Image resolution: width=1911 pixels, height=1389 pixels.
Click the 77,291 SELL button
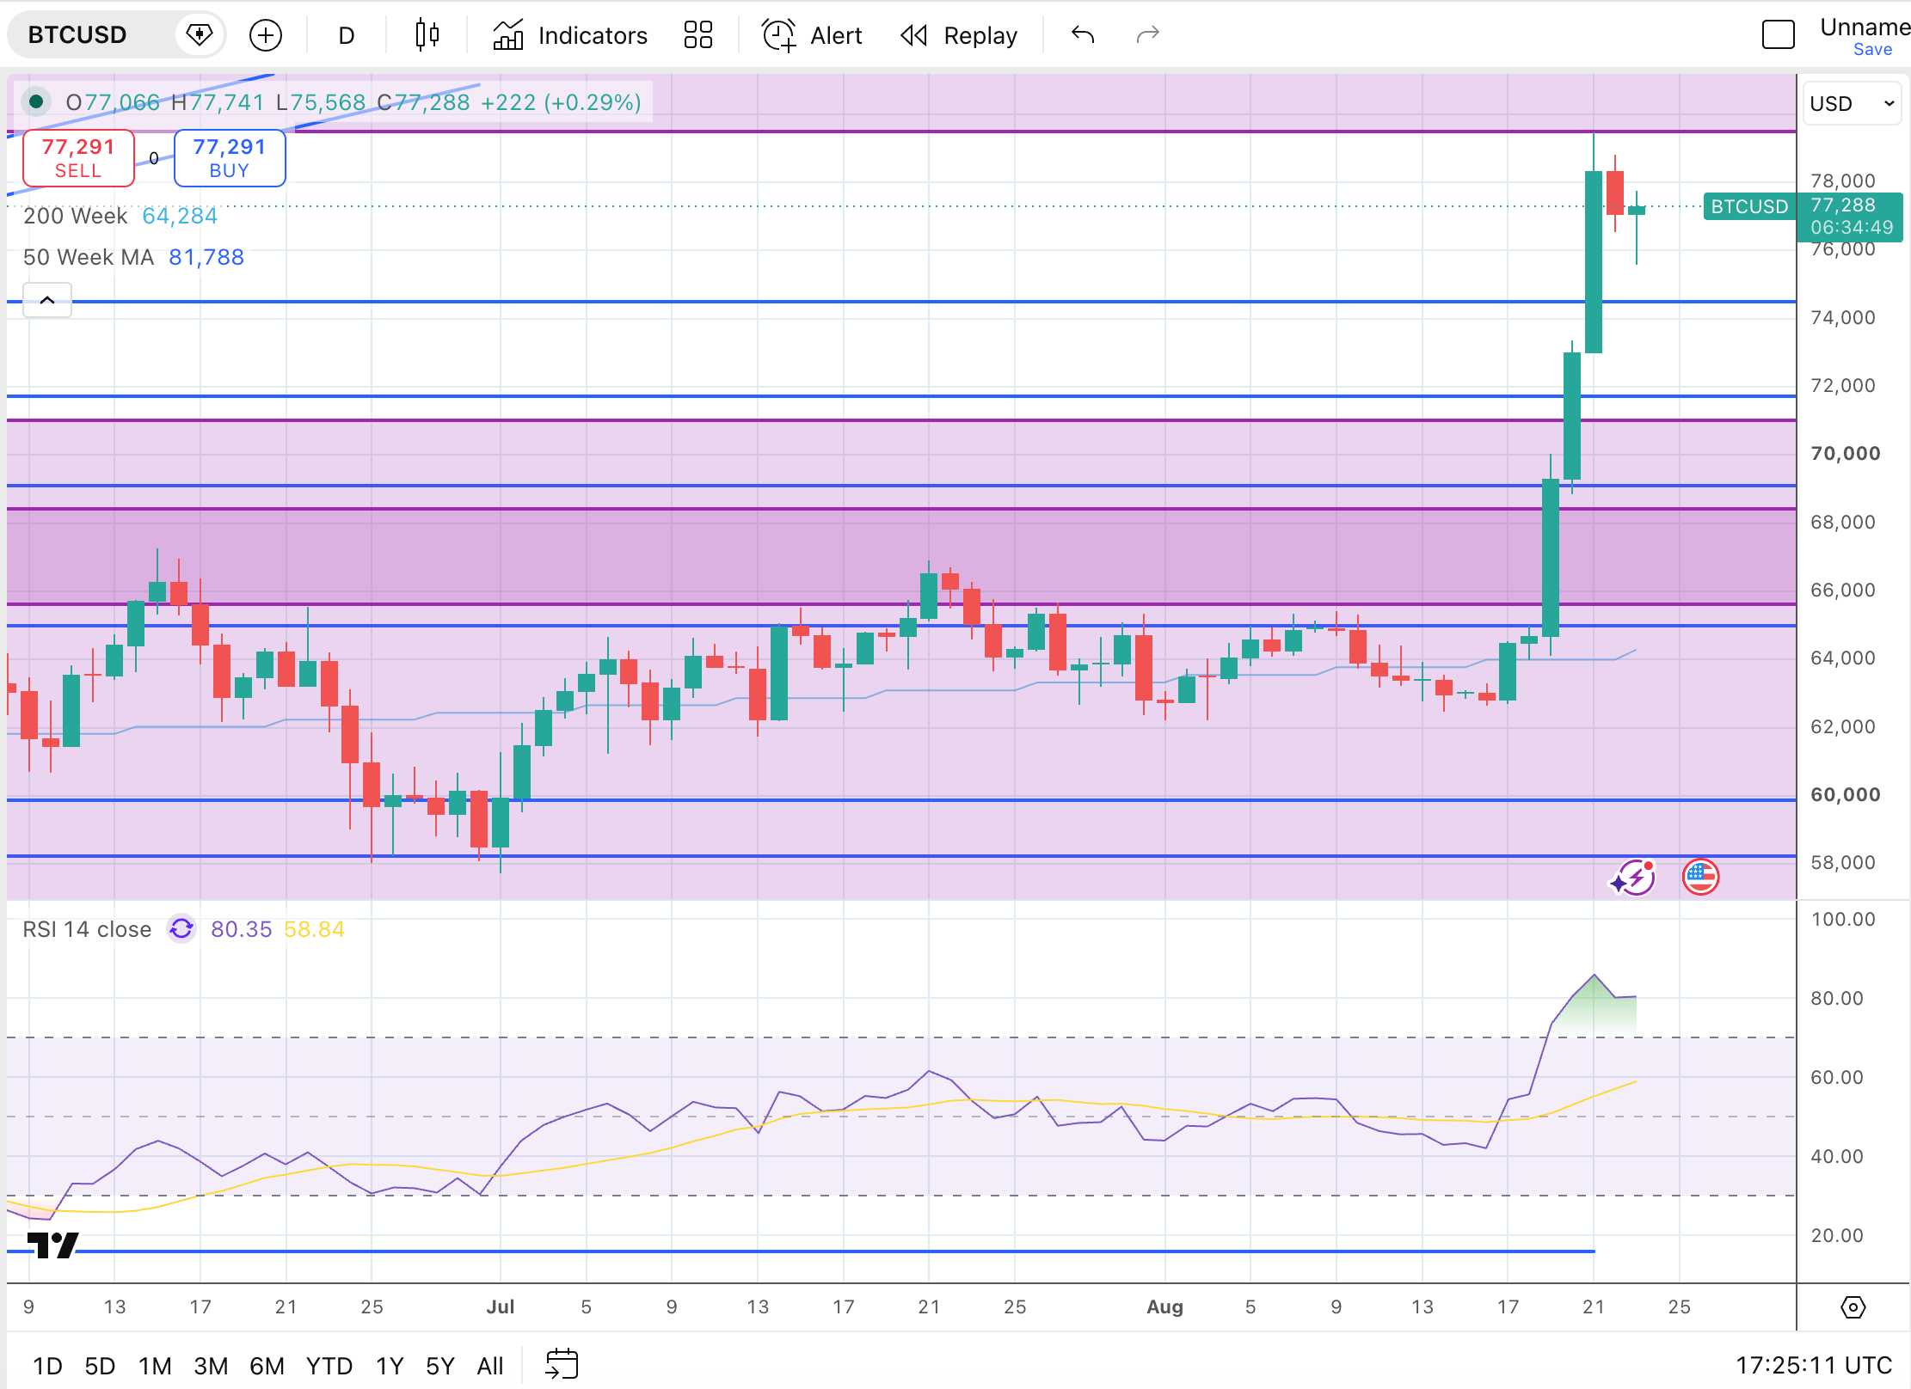78,158
